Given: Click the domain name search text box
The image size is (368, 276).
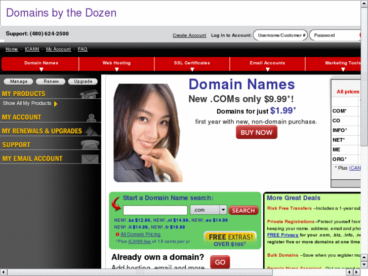Looking at the screenshot, I should pos(155,210).
